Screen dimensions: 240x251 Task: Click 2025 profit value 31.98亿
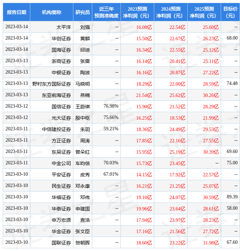[211, 243]
